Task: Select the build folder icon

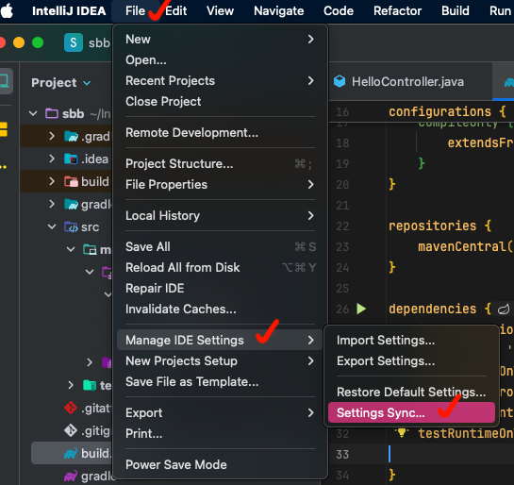Action: click(71, 181)
